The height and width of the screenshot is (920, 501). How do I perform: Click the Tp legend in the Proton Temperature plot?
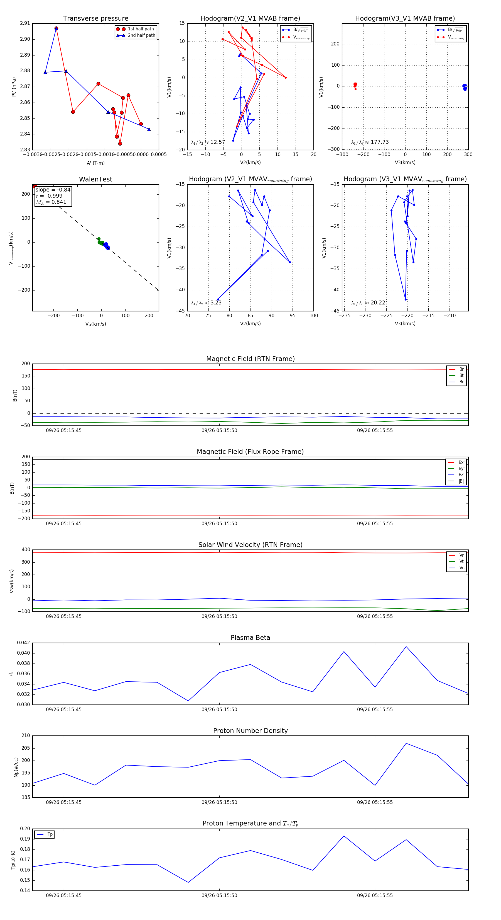[44, 834]
